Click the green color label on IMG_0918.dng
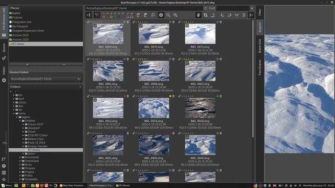The width and height of the screenshot is (335, 188). pyautogui.click(x=218, y=96)
